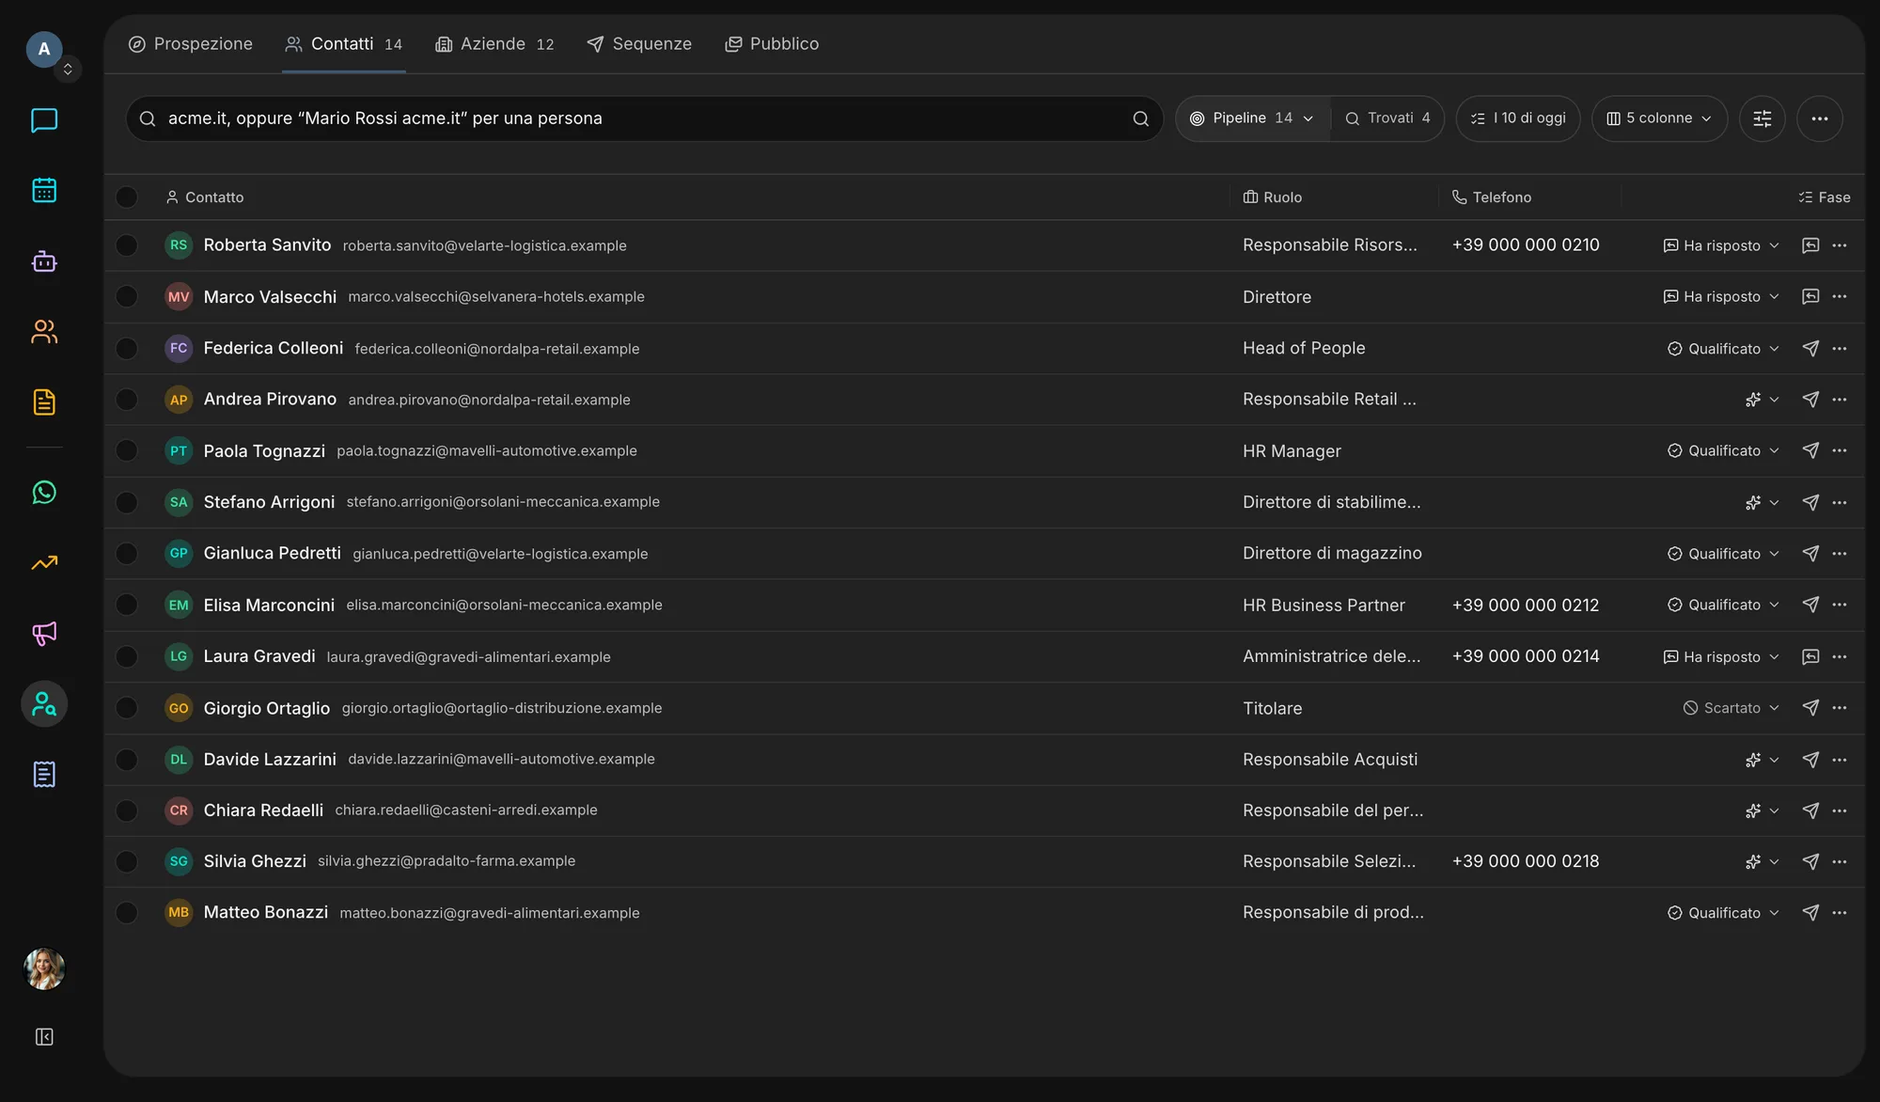Click the search magnifier icon in search bar
Screen dimensions: 1880x1102
point(1140,118)
